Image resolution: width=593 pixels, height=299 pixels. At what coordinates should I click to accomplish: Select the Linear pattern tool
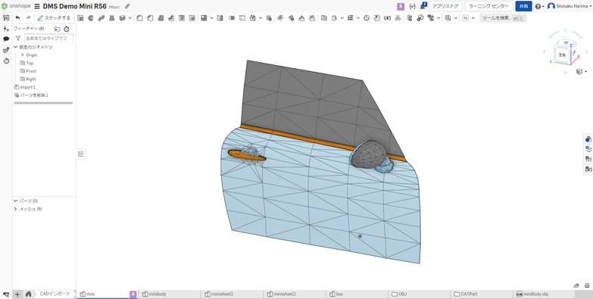(x=204, y=17)
